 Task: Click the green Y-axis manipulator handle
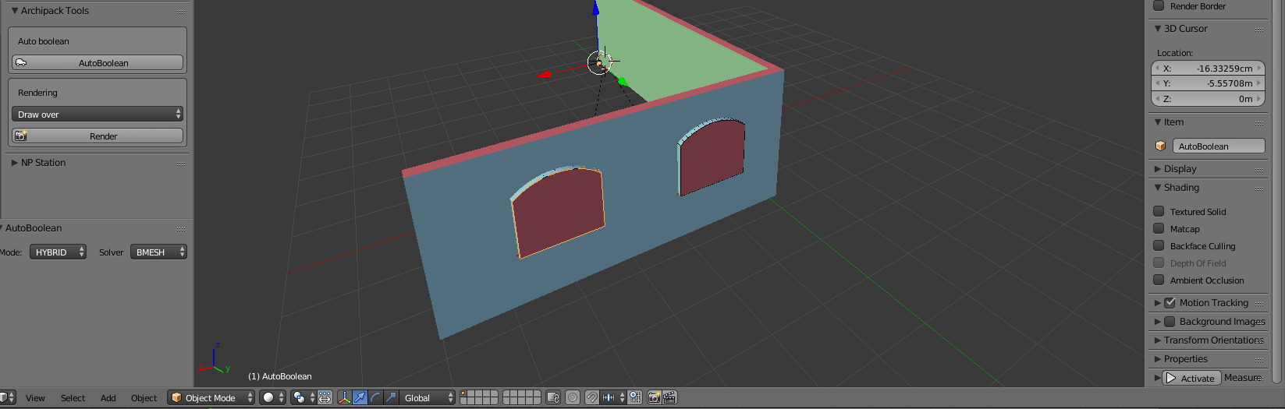623,81
